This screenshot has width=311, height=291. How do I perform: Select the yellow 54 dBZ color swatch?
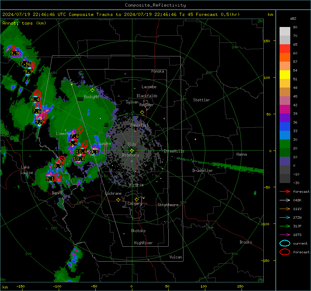285,75
